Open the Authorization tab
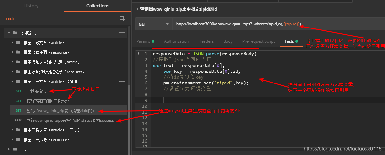This screenshot has height=155, width=385. 176,41
